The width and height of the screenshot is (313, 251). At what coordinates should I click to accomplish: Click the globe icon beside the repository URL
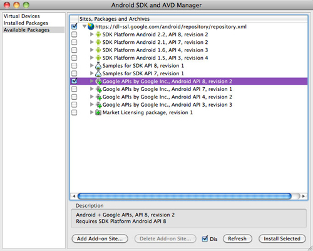pyautogui.click(x=91, y=26)
